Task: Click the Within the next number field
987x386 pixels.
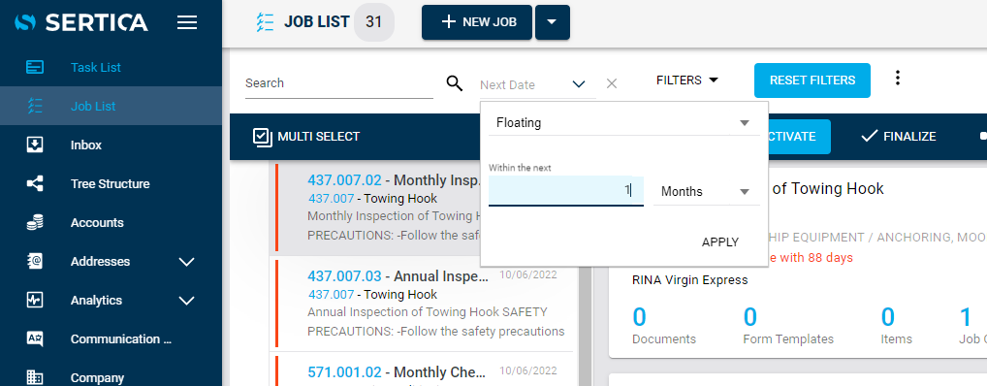Action: click(566, 191)
